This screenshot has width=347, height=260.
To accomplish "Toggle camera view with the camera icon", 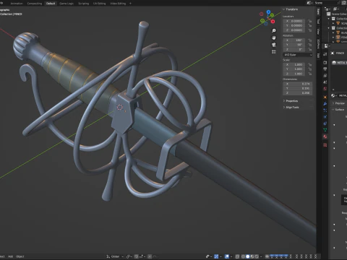I will [274, 45].
